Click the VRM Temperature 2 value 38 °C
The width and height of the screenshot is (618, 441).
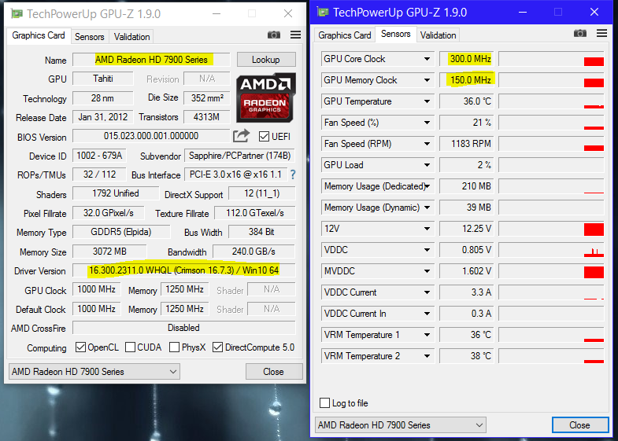click(467, 356)
